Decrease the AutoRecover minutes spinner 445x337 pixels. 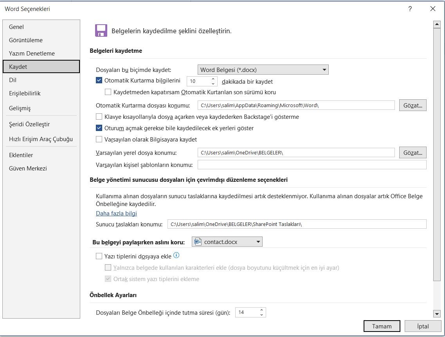coord(213,84)
